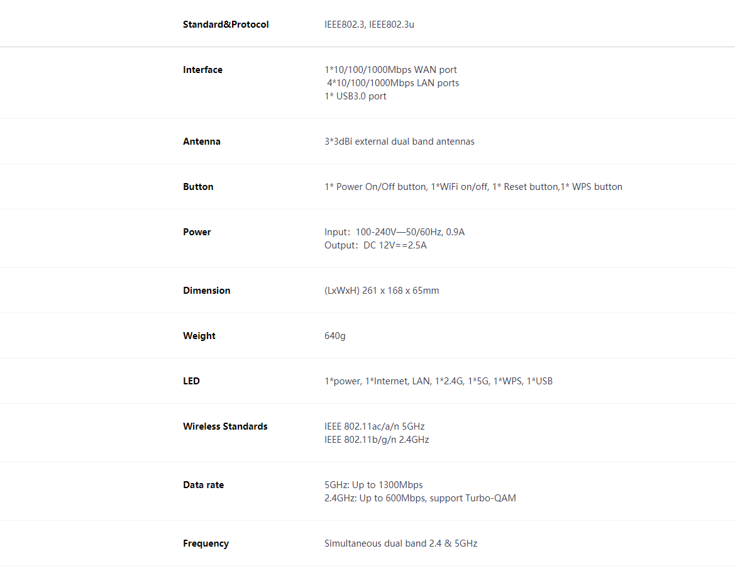Click the 640g weight value
This screenshot has width=735, height=568.
(334, 336)
